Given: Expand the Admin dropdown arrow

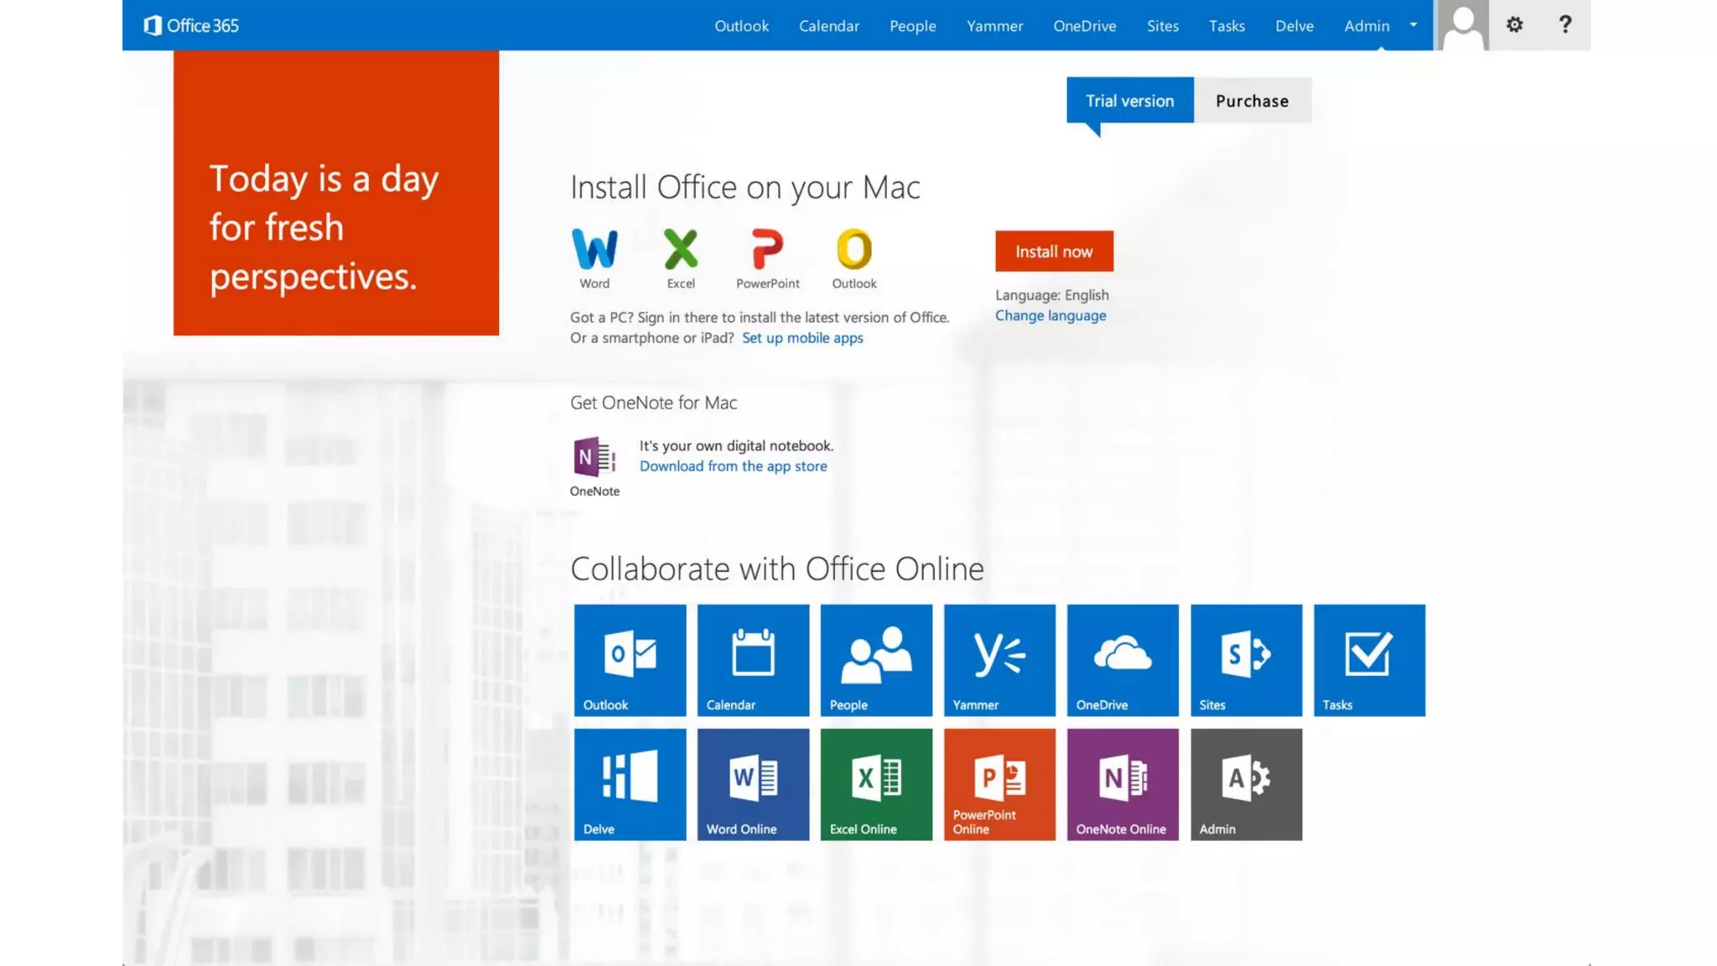Looking at the screenshot, I should 1414,25.
